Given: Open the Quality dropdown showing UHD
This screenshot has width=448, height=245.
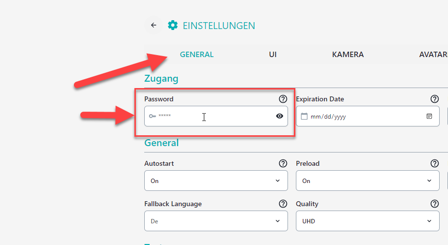Looking at the screenshot, I should (x=367, y=221).
